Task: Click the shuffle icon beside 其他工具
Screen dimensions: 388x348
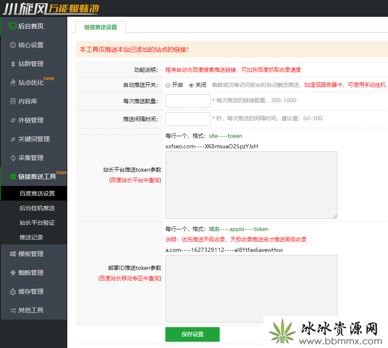Action: (x=13, y=310)
